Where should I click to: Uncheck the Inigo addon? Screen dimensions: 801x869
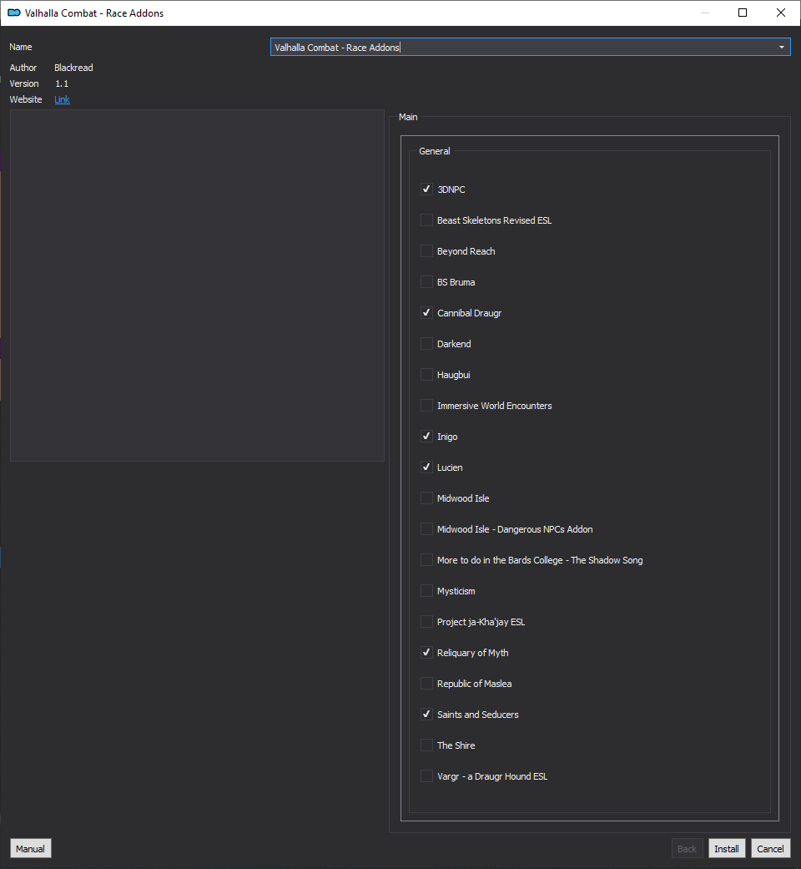point(426,437)
